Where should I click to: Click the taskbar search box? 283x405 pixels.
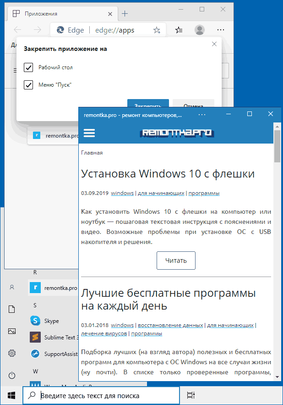coord(101,395)
